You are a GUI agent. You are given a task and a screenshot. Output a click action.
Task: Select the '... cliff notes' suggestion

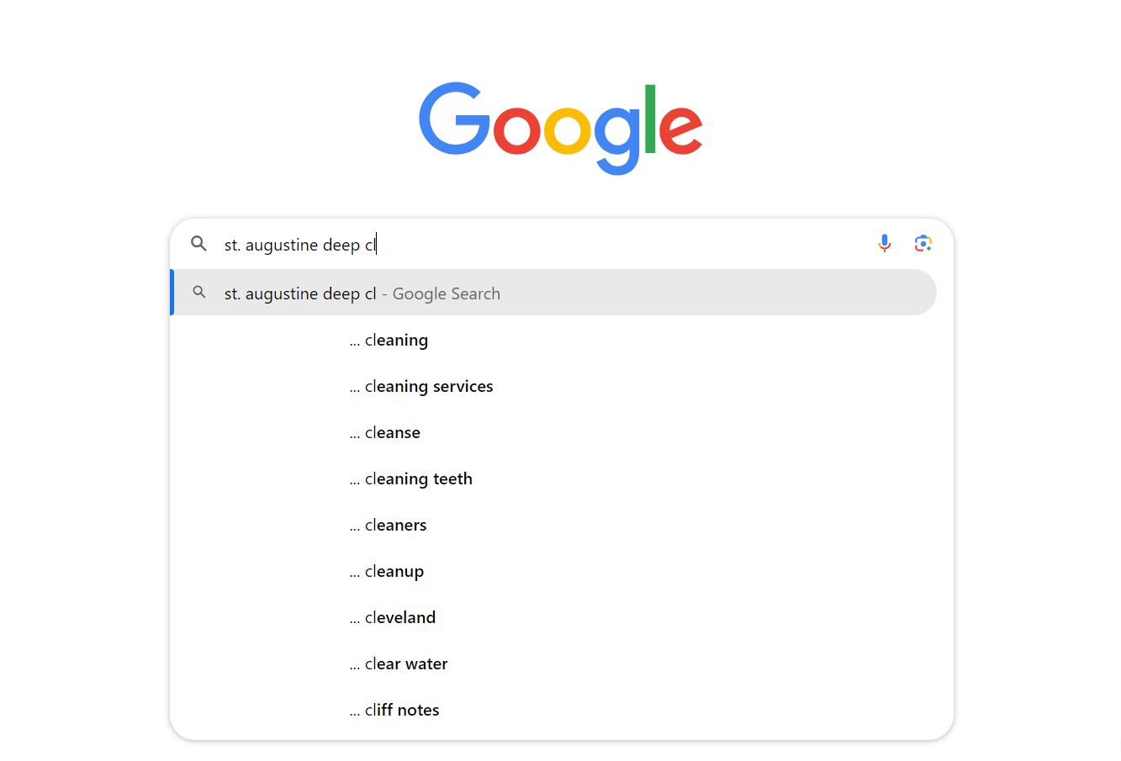pyautogui.click(x=401, y=710)
